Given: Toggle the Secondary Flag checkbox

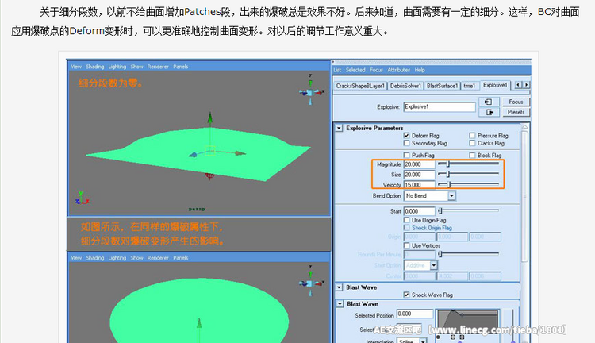Looking at the screenshot, I should 406,143.
